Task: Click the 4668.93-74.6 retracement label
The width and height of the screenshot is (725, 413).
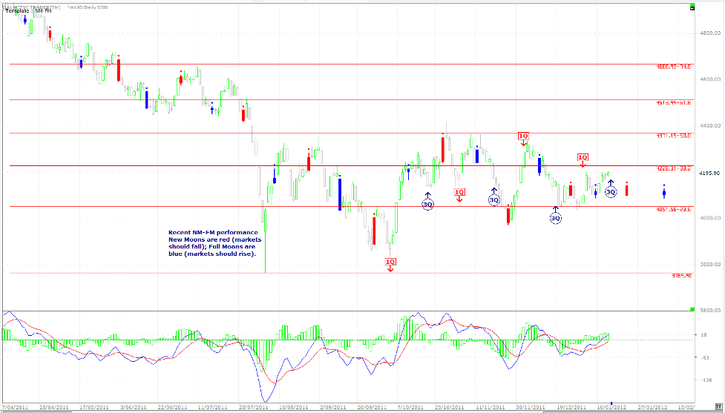Action: click(674, 67)
